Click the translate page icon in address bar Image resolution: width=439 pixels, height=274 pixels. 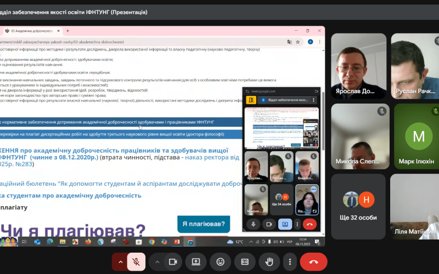[x=289, y=42]
